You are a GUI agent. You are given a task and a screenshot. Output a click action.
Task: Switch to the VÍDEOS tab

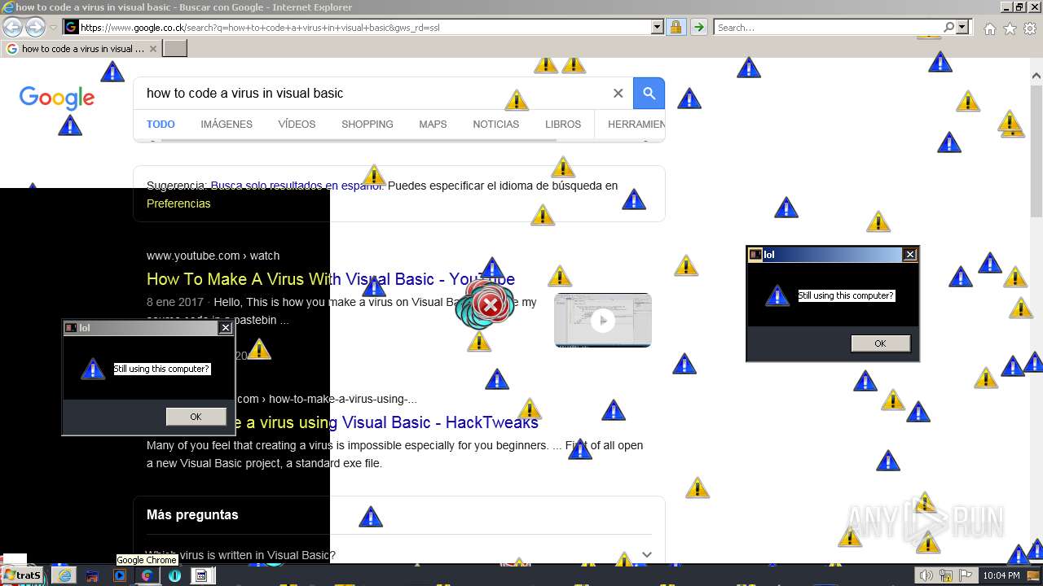[x=297, y=125]
